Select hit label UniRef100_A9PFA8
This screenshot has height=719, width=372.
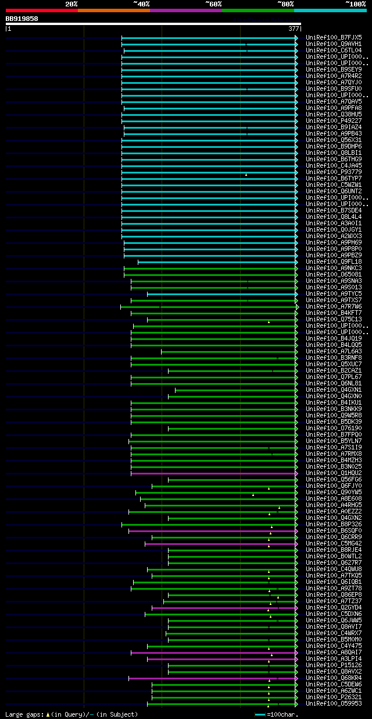pyautogui.click(x=334, y=108)
